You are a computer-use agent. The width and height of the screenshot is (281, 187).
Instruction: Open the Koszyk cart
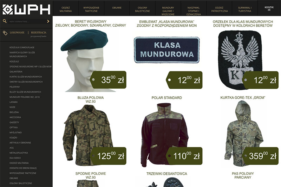point(269,8)
